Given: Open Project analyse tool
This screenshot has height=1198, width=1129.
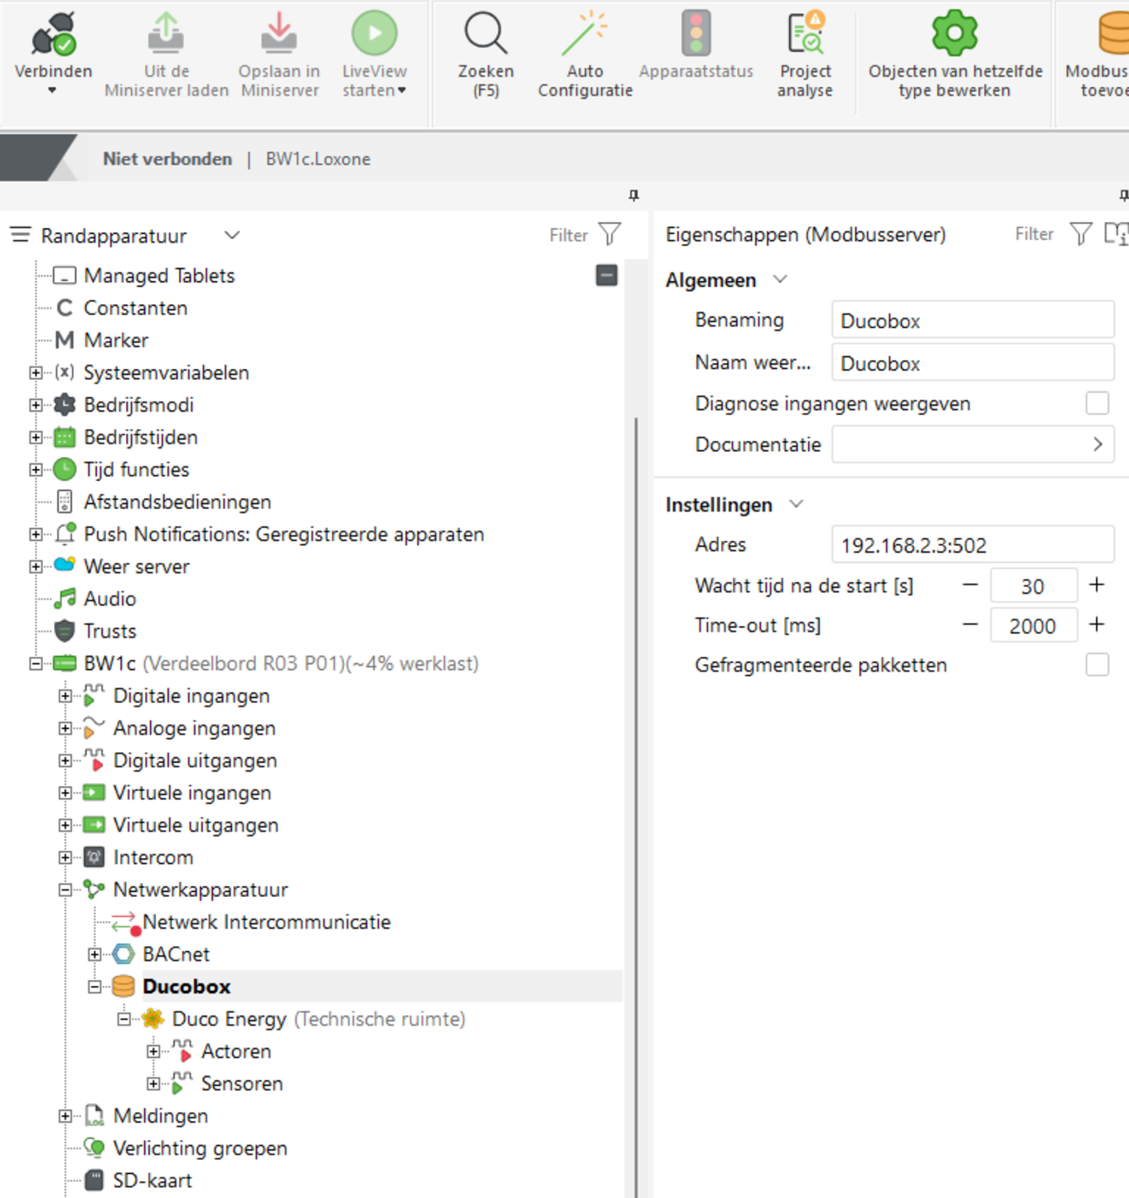Looking at the screenshot, I should [x=805, y=33].
